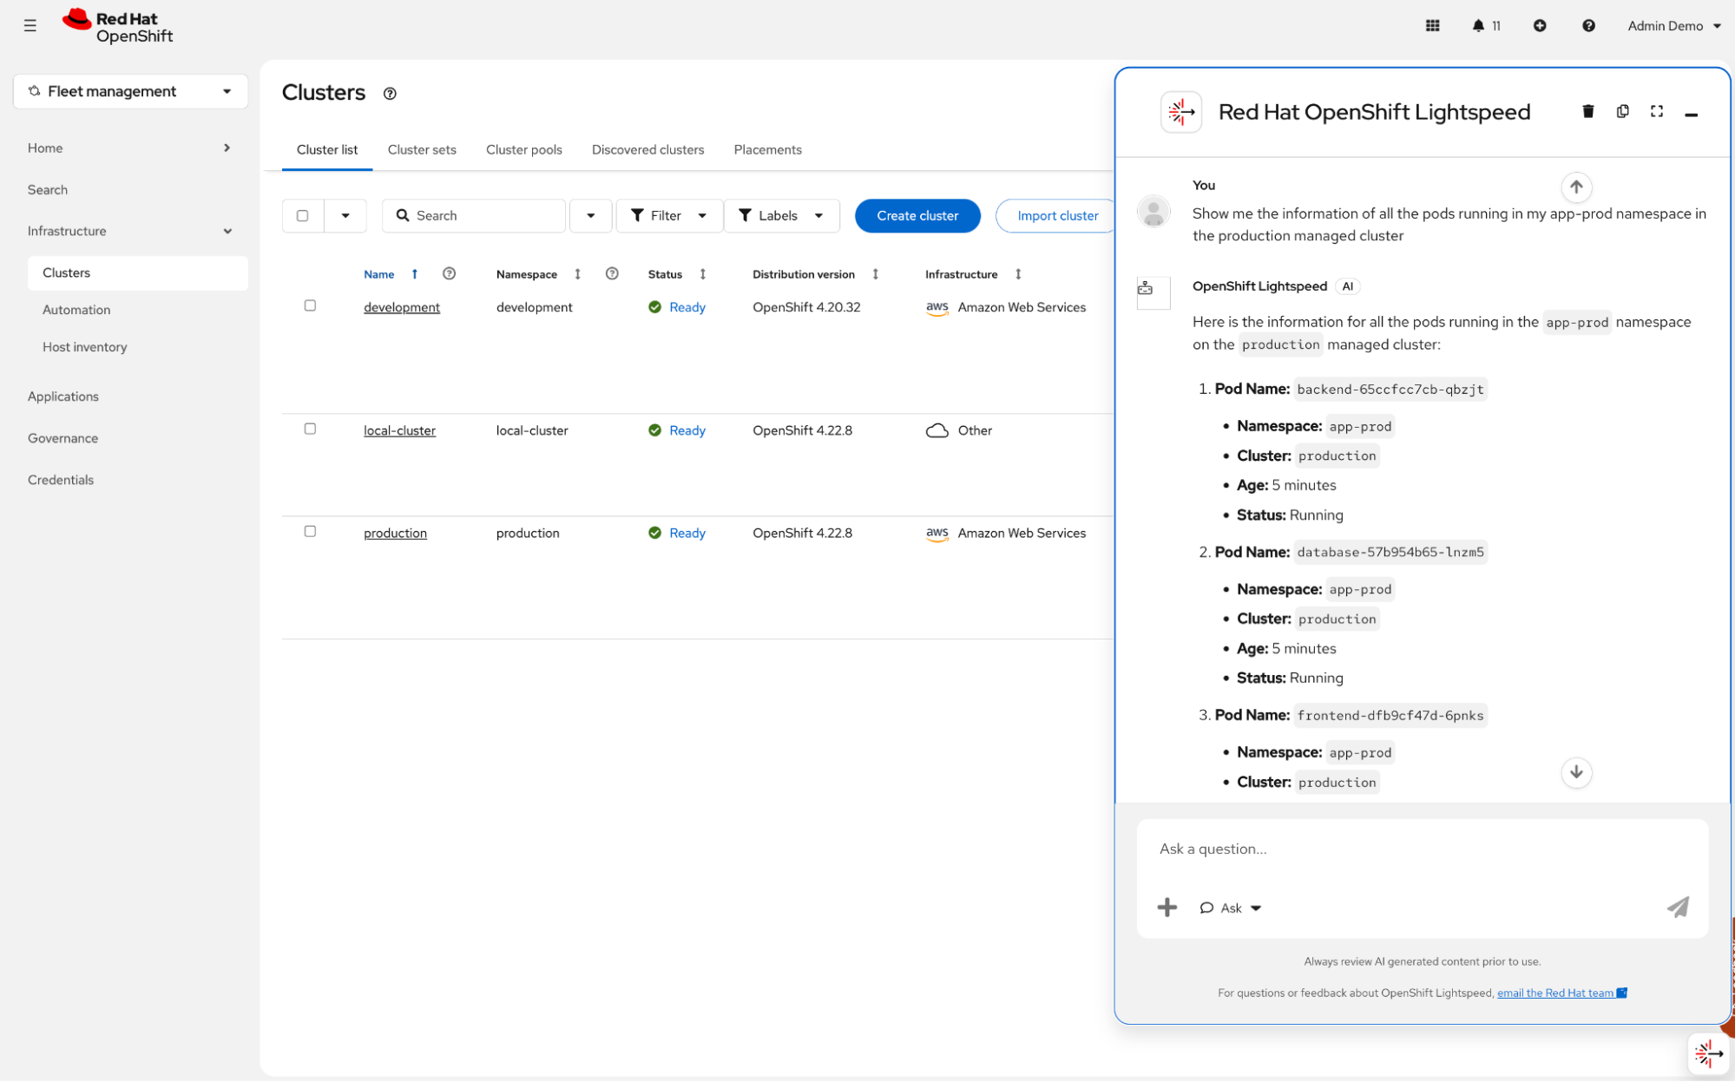This screenshot has width=1735, height=1082.
Task: Open the Admin Demo user menu
Action: [1674, 26]
